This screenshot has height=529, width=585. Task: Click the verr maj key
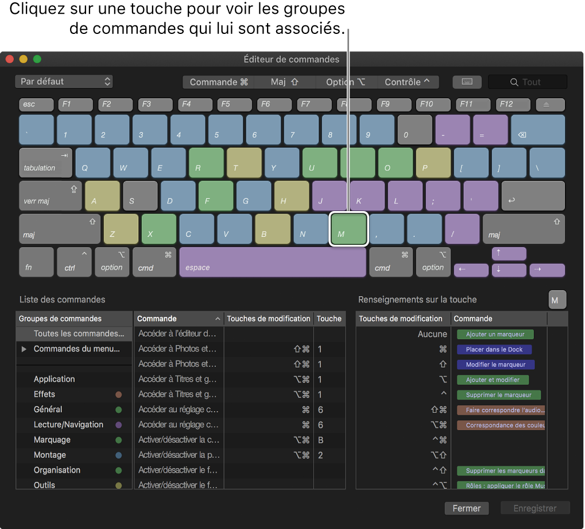click(x=51, y=195)
